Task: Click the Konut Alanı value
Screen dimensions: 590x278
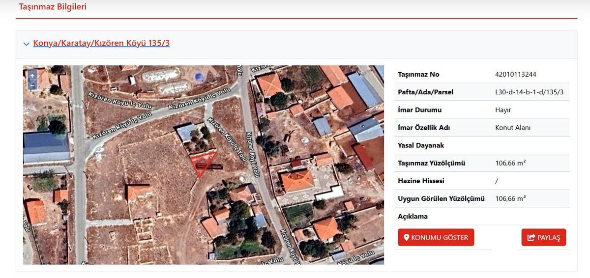Action: (x=512, y=128)
